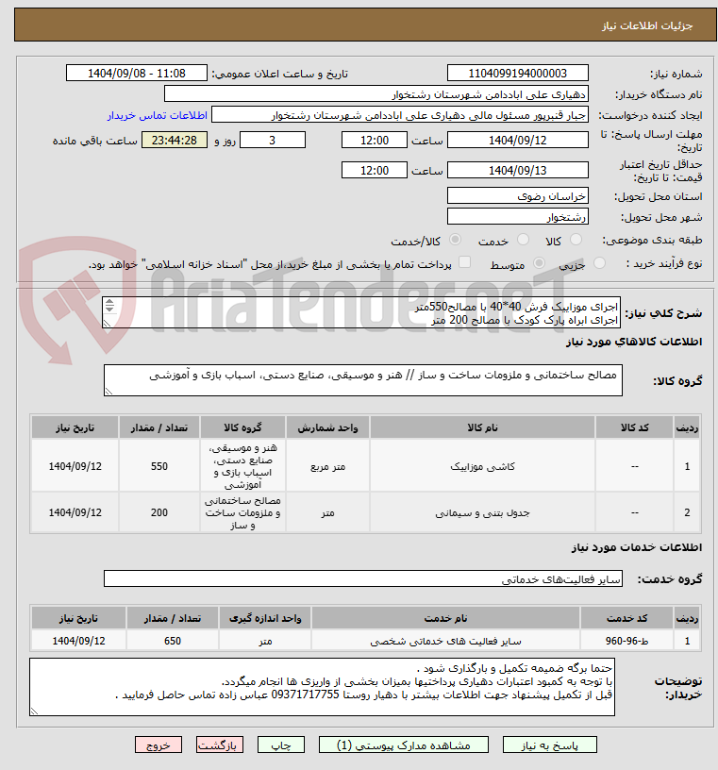The height and width of the screenshot is (770, 718).
Task: Click the remaining time field 23:44:28
Action: click(175, 141)
